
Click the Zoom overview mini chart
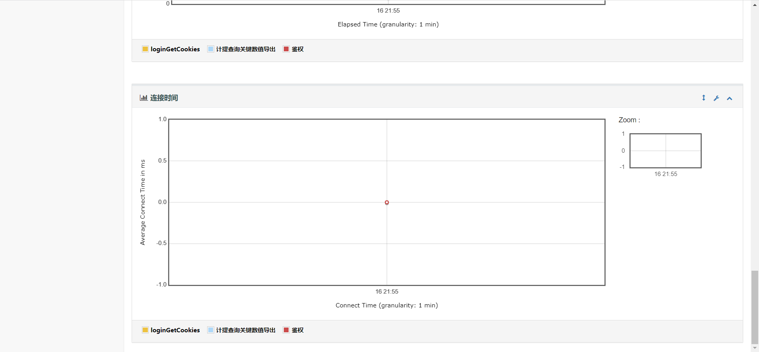coord(666,151)
